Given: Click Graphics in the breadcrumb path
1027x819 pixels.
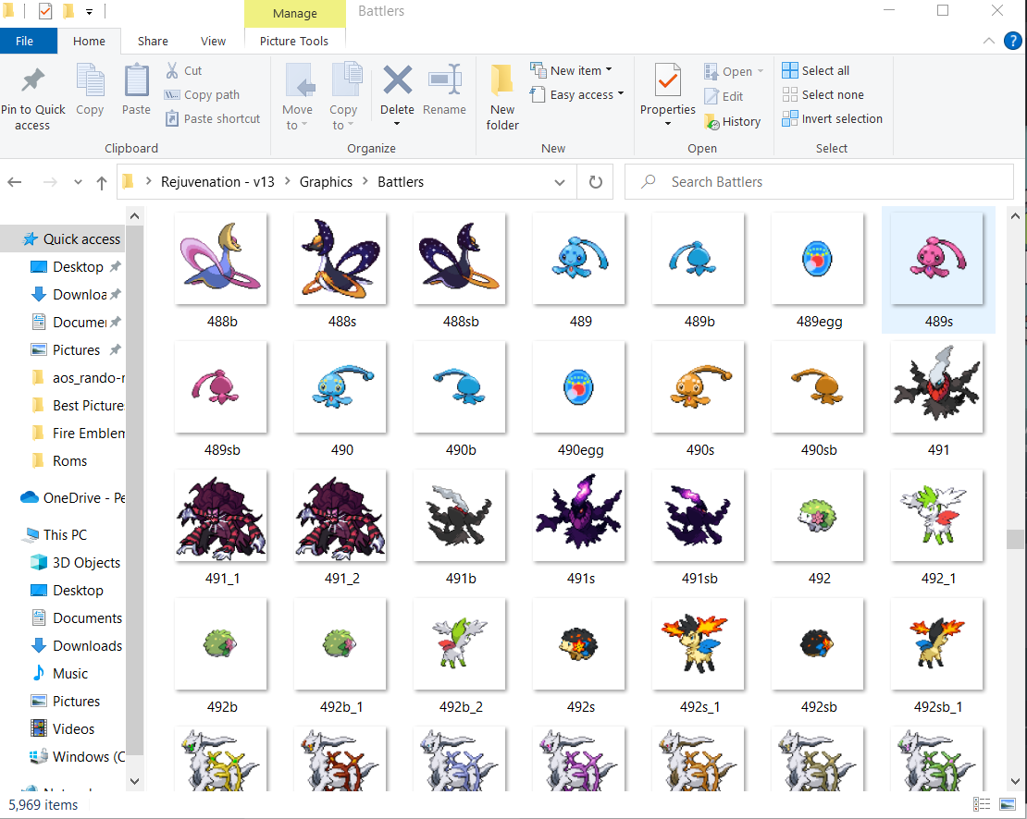Looking at the screenshot, I should 326,182.
